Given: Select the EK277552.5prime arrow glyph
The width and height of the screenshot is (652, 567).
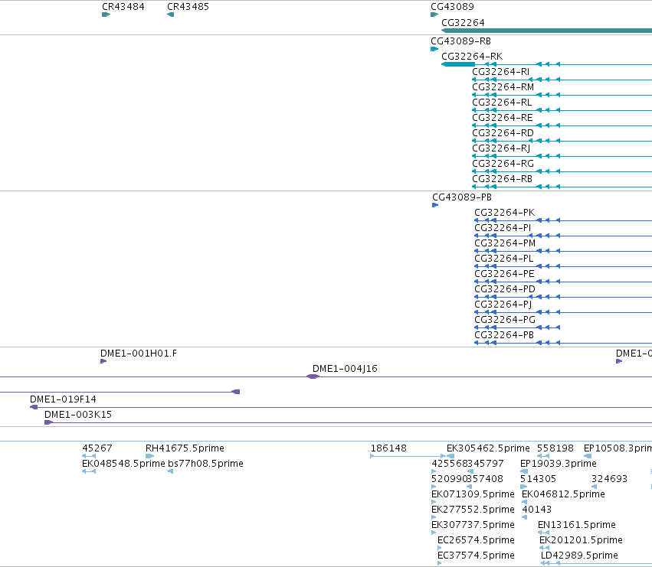Looking at the screenshot, I should pos(434,517).
